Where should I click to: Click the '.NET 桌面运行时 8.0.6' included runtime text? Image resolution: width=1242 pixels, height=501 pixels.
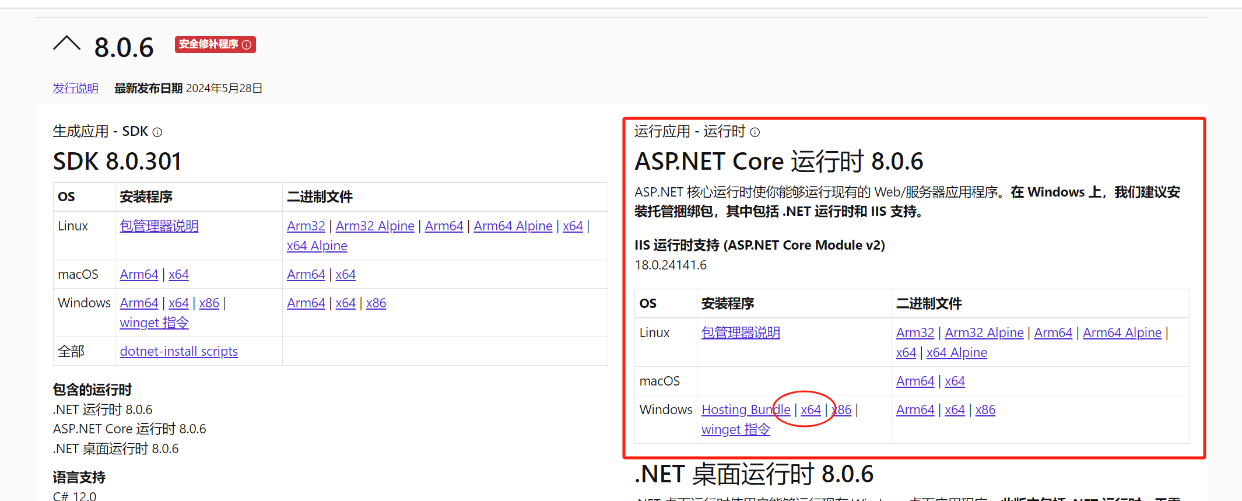coord(116,449)
